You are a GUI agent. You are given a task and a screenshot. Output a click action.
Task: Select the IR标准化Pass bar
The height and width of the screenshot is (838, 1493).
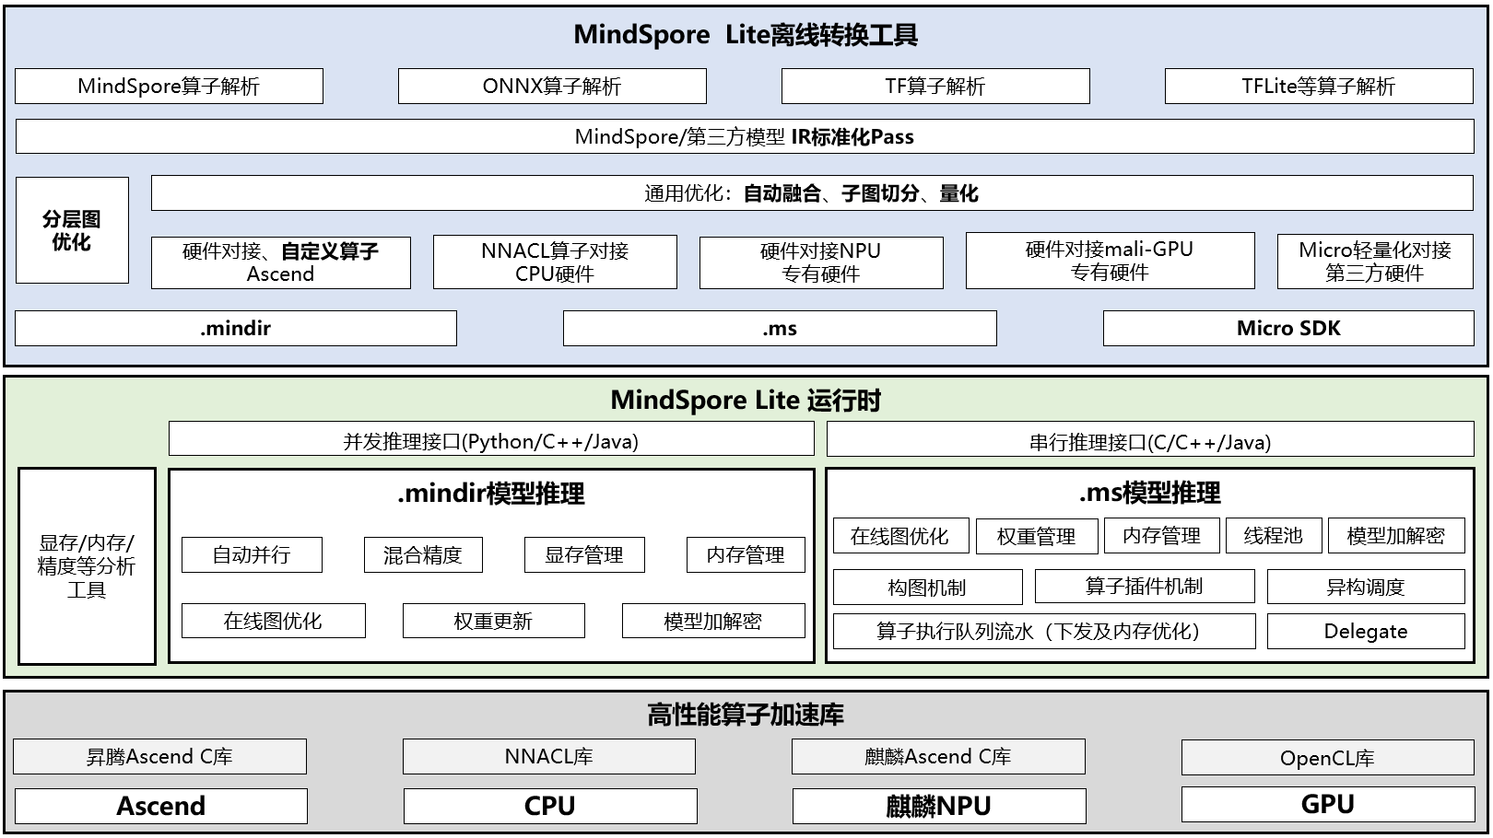pyautogui.click(x=744, y=136)
